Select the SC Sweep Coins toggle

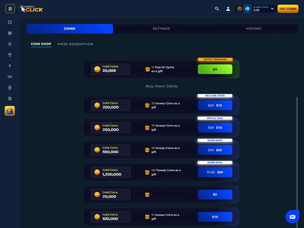pos(247,8)
